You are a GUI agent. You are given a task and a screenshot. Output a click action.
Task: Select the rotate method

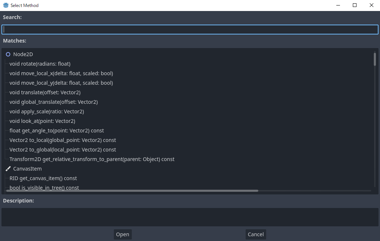pos(40,63)
